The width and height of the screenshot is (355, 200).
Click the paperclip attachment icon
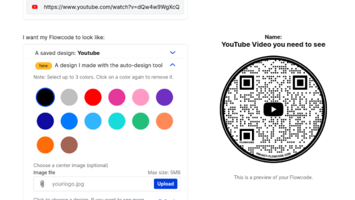[x=42, y=184]
